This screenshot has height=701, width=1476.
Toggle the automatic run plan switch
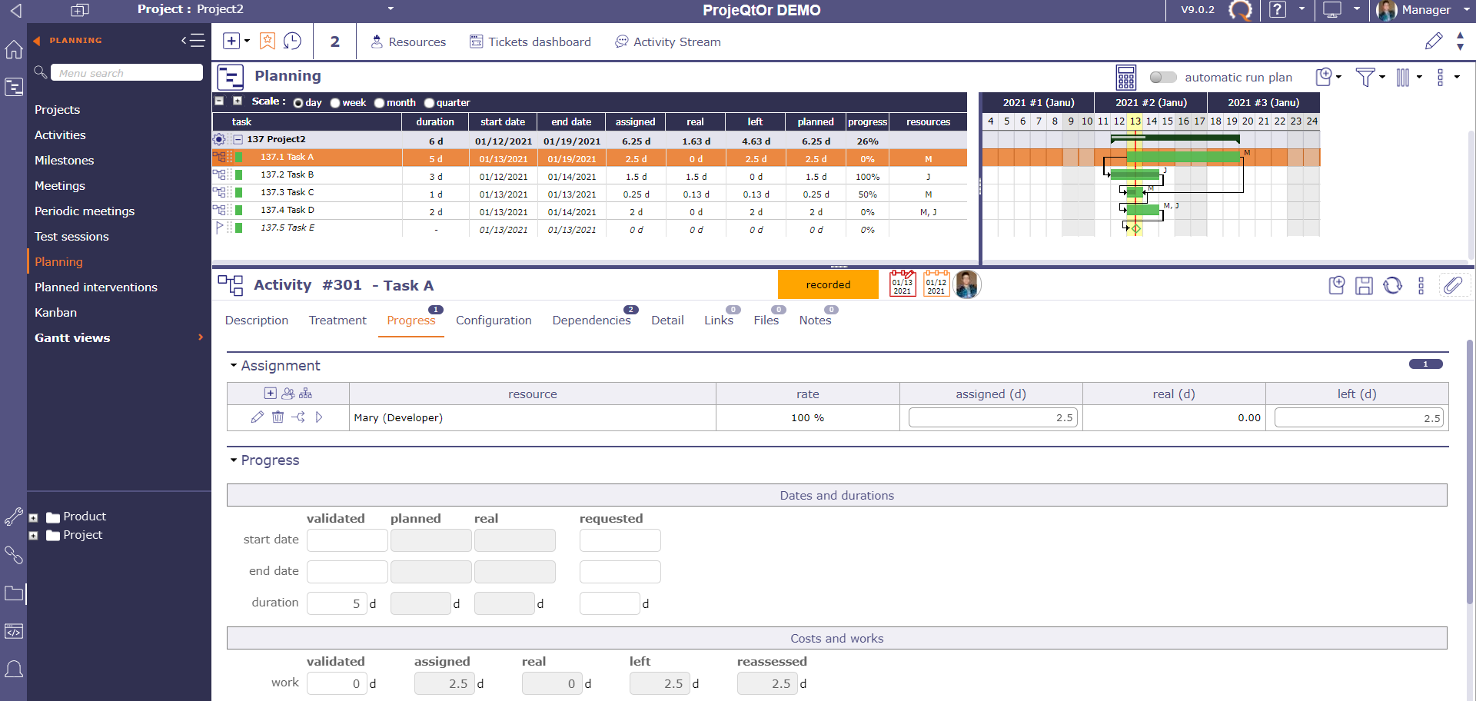1162,78
